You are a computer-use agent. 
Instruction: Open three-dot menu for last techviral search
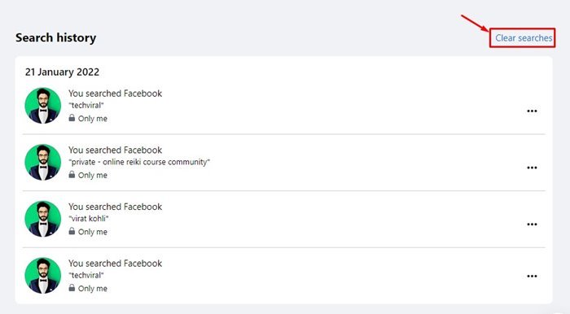(532, 277)
